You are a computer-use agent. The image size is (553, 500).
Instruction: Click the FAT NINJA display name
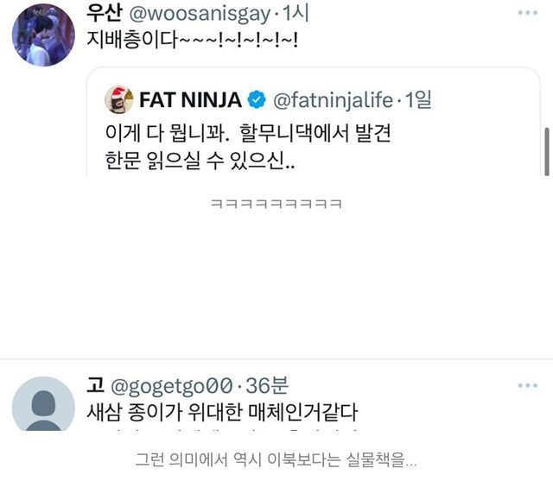(190, 100)
